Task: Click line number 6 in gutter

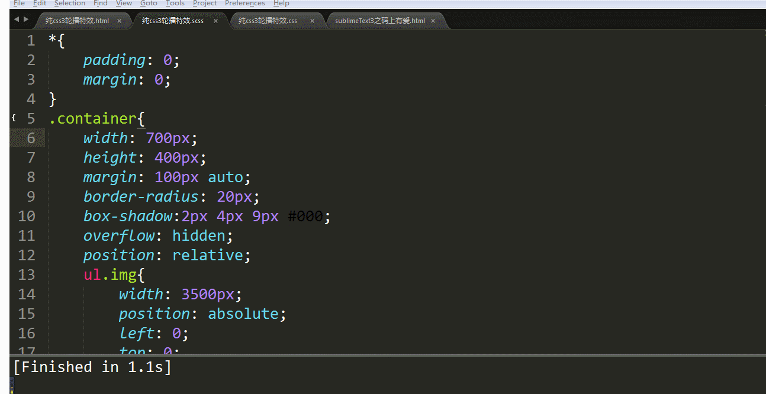Action: (x=31, y=138)
